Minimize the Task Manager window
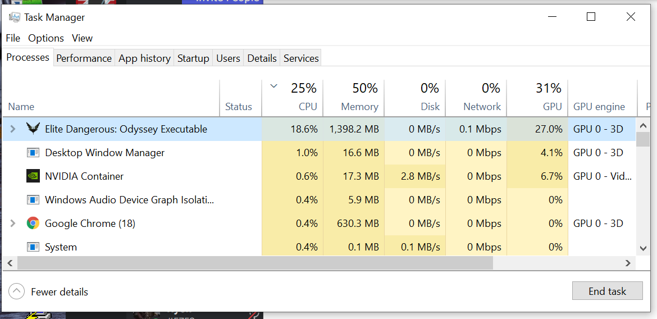This screenshot has width=657, height=319. (552, 17)
